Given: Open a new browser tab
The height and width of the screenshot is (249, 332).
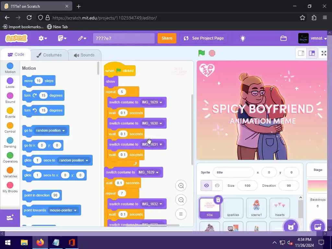Looking at the screenshot, I should point(78,6).
